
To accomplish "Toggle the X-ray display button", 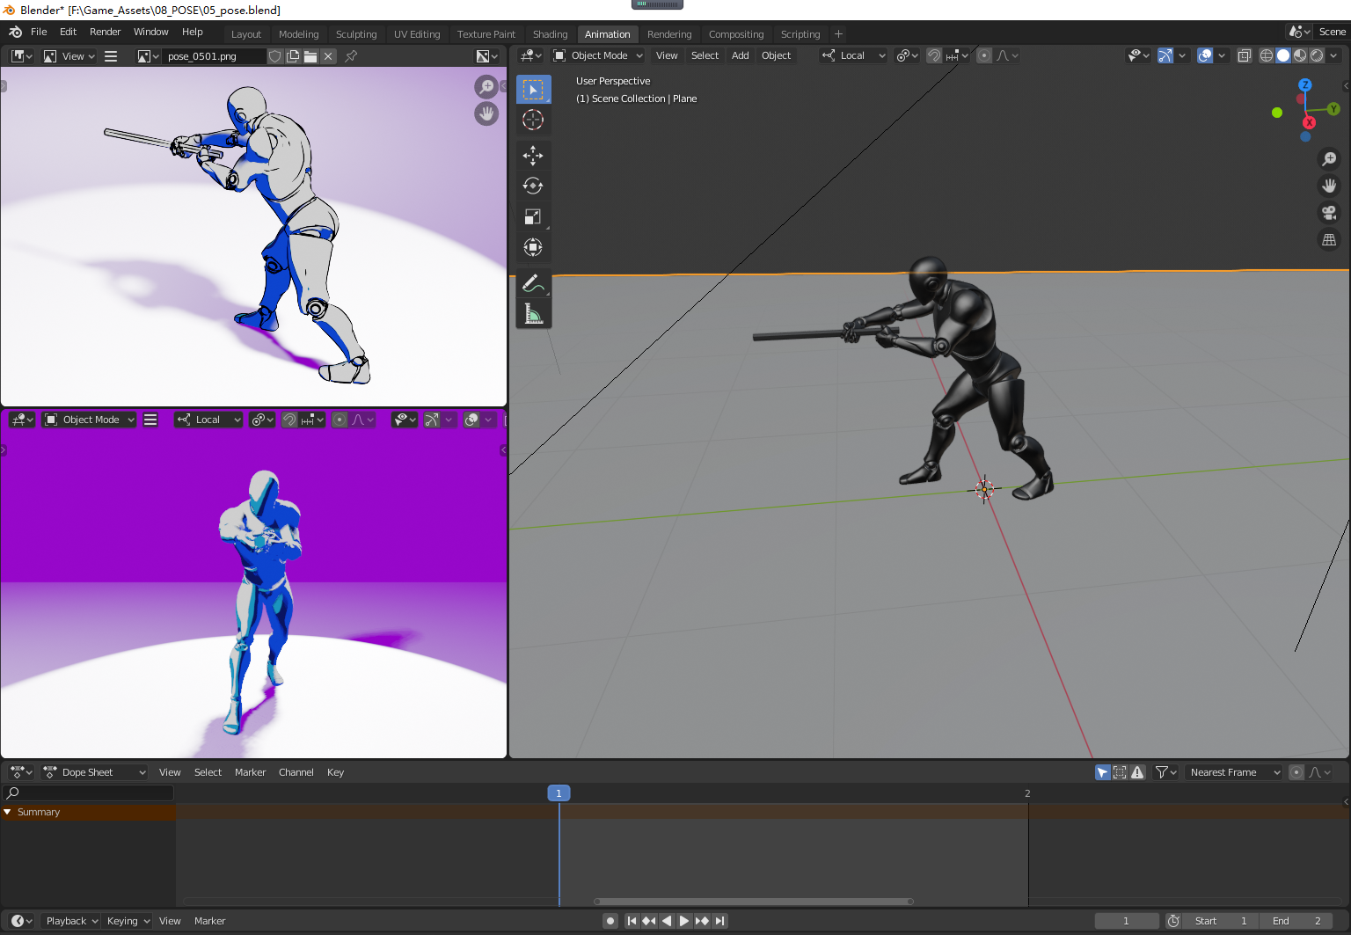I will click(1244, 55).
